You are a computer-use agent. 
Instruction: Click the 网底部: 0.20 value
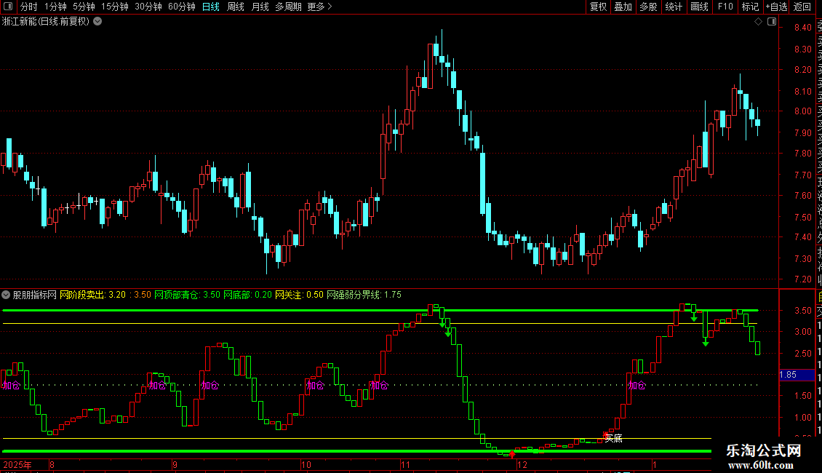coord(247,295)
